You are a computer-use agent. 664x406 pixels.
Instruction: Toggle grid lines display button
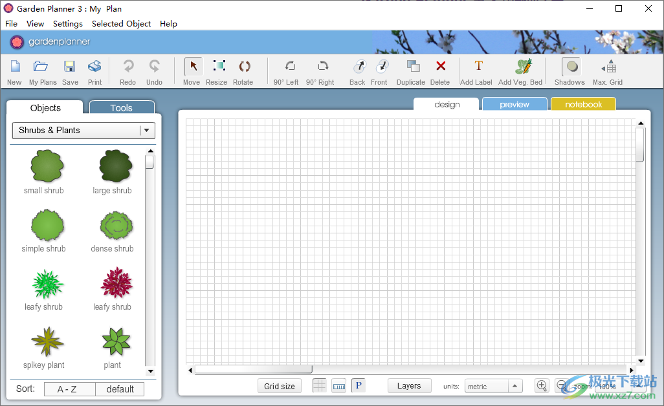(319, 386)
